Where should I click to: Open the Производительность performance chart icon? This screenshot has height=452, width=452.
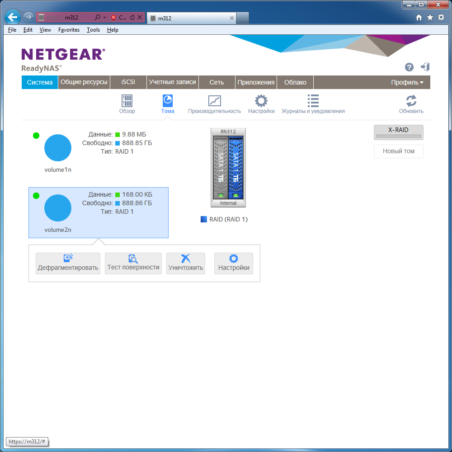214,101
